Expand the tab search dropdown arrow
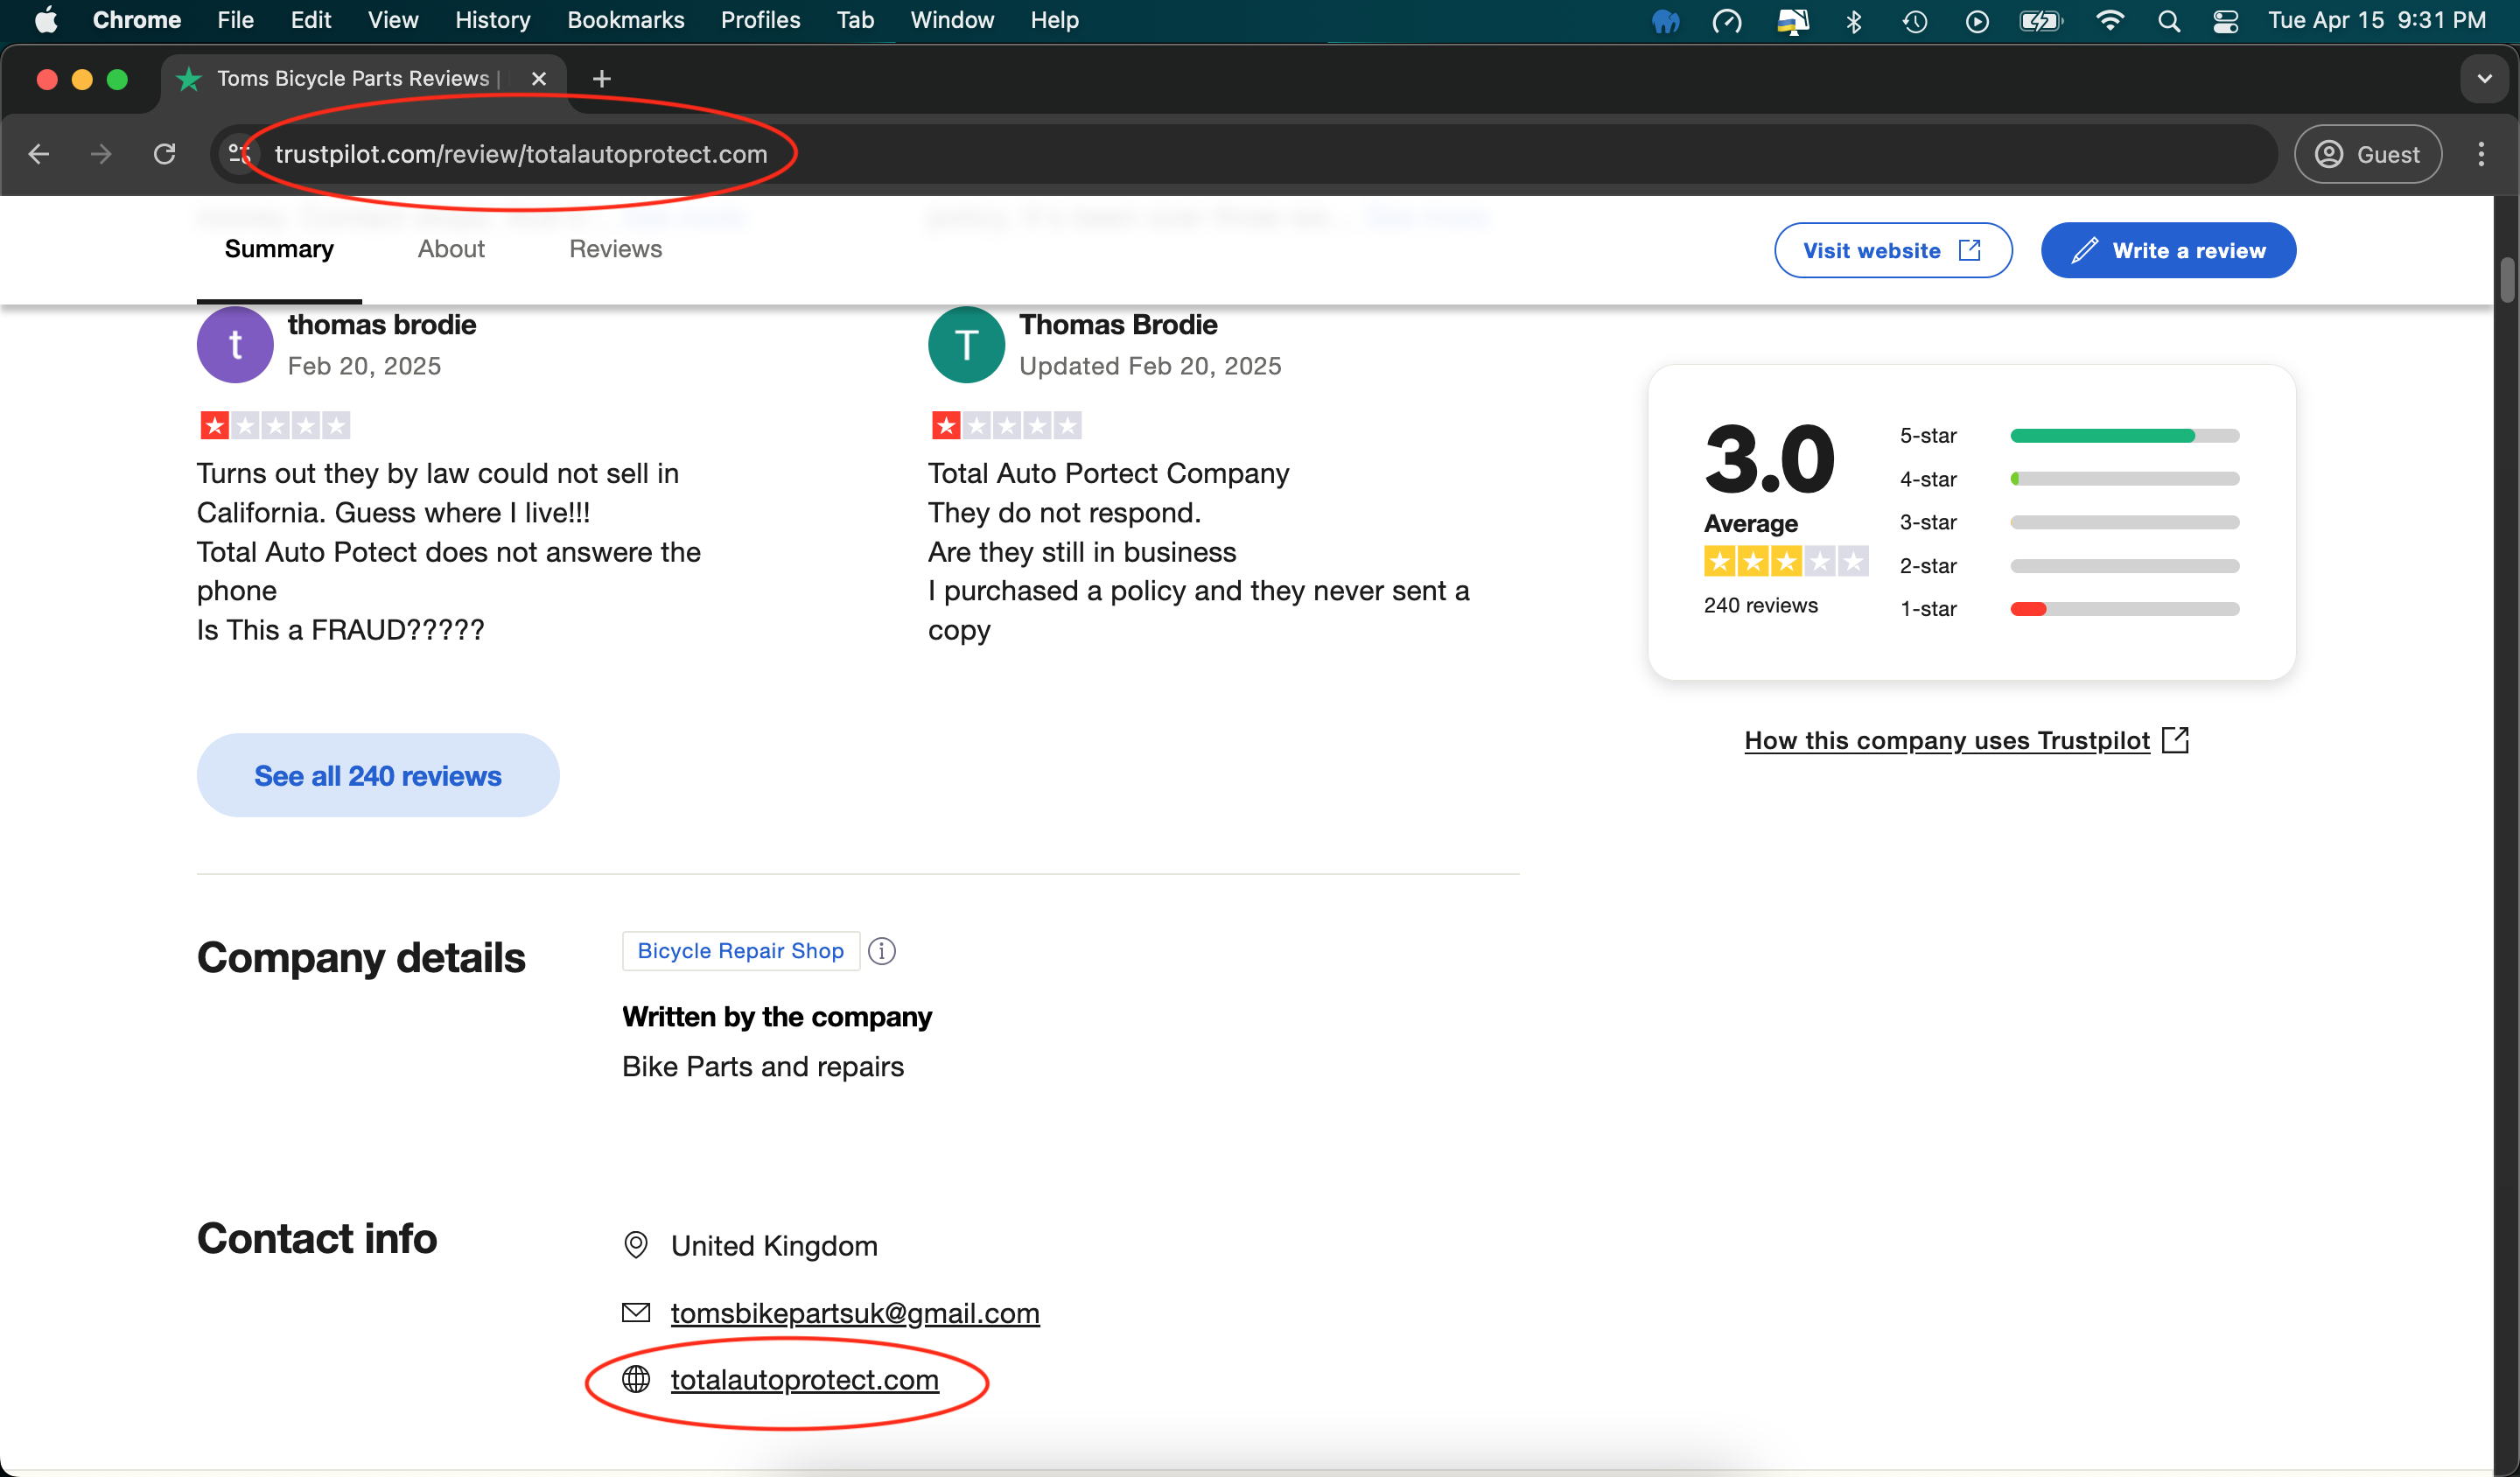This screenshot has width=2520, height=1477. (x=2484, y=79)
